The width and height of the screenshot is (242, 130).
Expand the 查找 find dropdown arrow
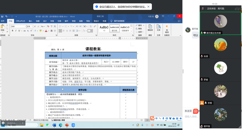pyautogui.click(x=143, y=25)
